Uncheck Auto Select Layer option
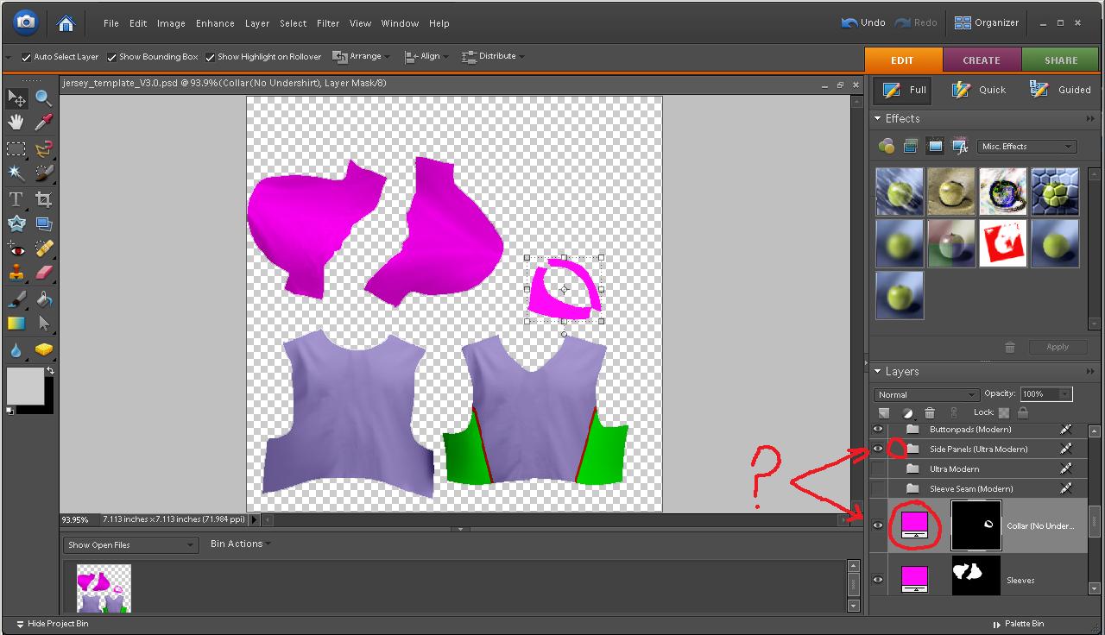 coord(27,57)
